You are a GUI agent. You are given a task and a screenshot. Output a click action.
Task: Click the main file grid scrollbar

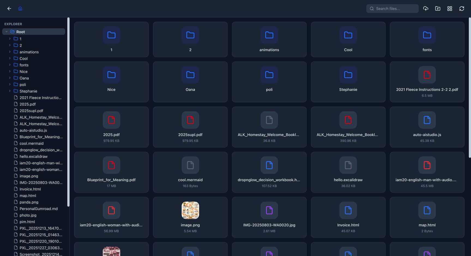point(470,88)
